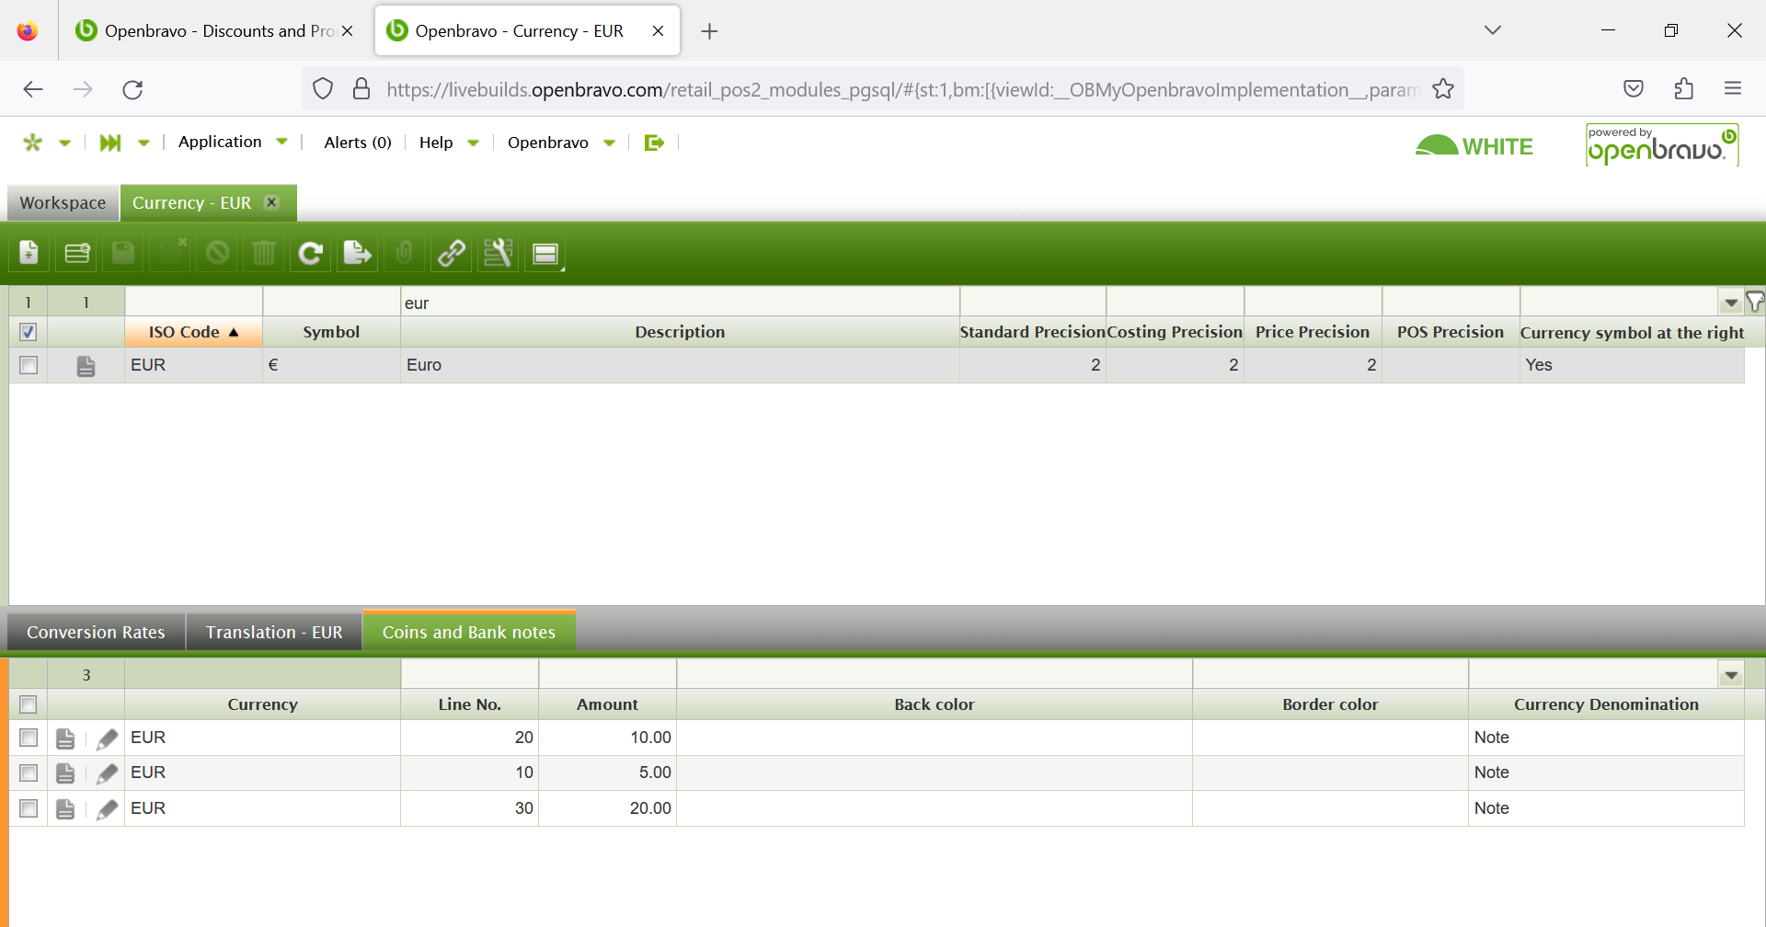Switch to the Workspace tab
This screenshot has height=927, width=1766.
click(63, 202)
